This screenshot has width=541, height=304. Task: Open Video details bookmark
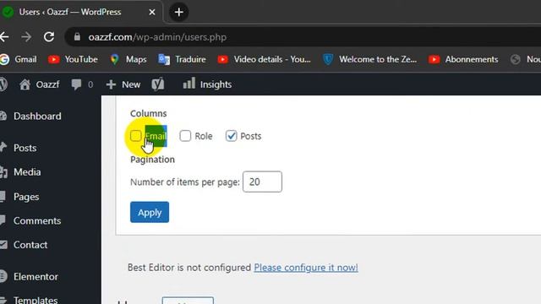point(264,59)
